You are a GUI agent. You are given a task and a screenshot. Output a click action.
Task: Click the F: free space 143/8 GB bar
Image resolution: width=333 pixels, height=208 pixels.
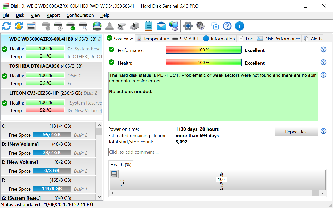(x=52, y=189)
